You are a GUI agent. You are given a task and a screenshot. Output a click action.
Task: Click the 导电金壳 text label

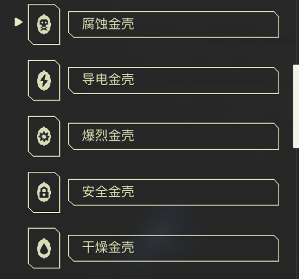pyautogui.click(x=108, y=80)
